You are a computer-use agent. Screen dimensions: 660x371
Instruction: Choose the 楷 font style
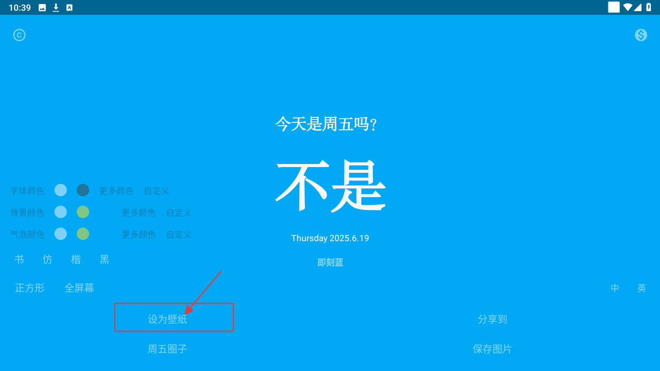pyautogui.click(x=76, y=259)
